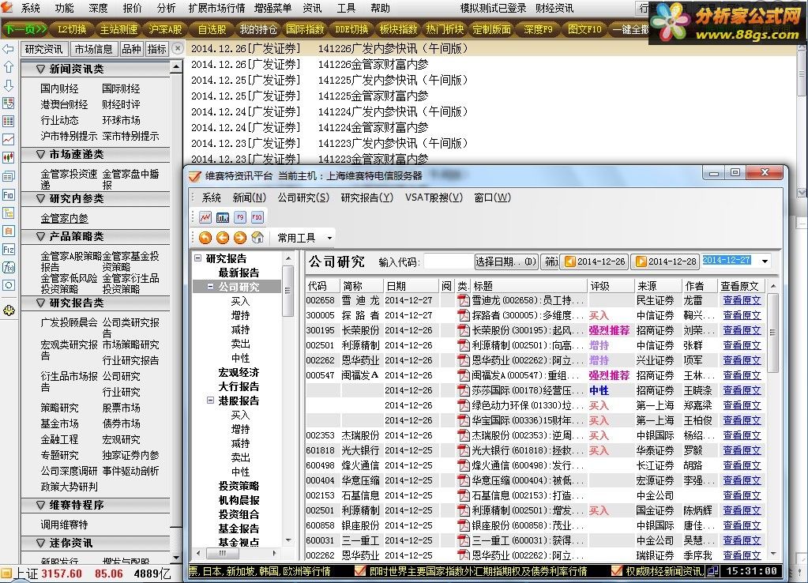Open the VSAT股搜(V) menu
808x583 pixels.
[434, 197]
